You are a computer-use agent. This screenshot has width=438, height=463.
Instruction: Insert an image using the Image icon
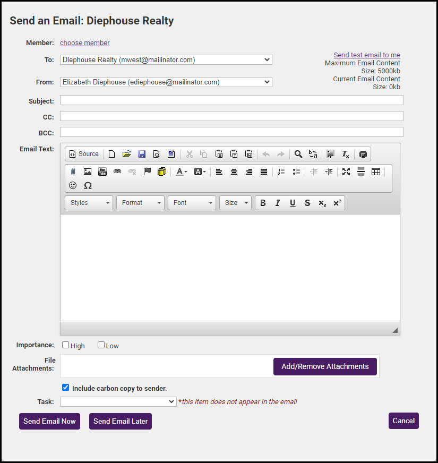[x=88, y=172]
